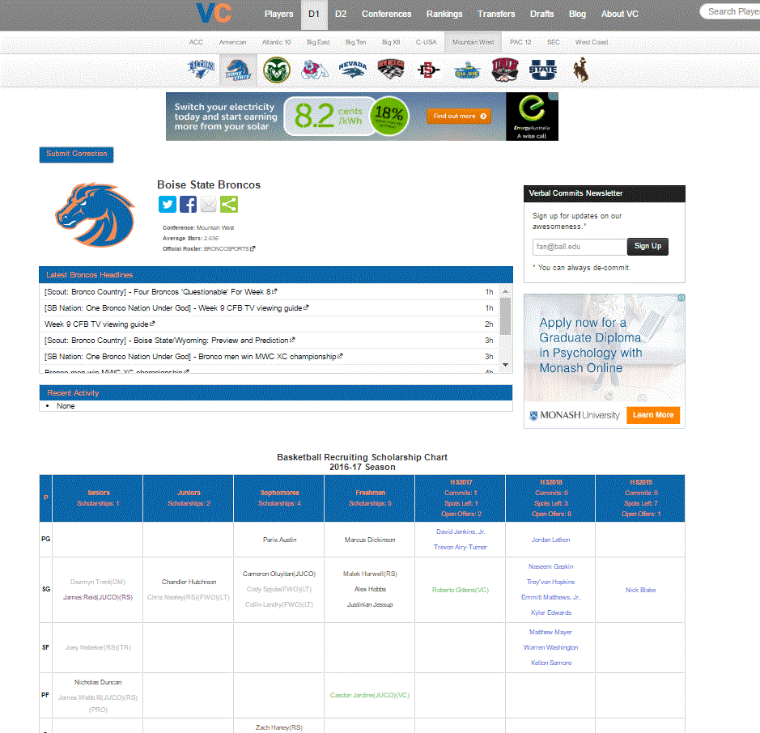The height and width of the screenshot is (733, 760).
Task: Select the Big East conference tab
Action: [318, 42]
